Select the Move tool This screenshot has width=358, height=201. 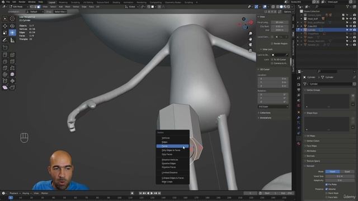5,26
